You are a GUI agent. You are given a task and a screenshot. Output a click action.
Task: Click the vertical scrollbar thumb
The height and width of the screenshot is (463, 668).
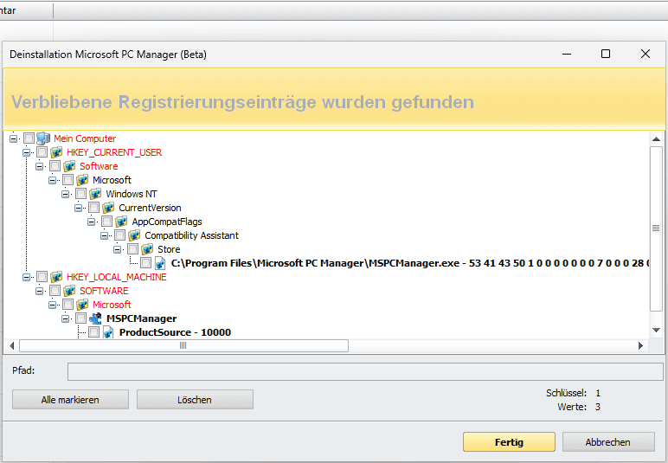(656, 228)
